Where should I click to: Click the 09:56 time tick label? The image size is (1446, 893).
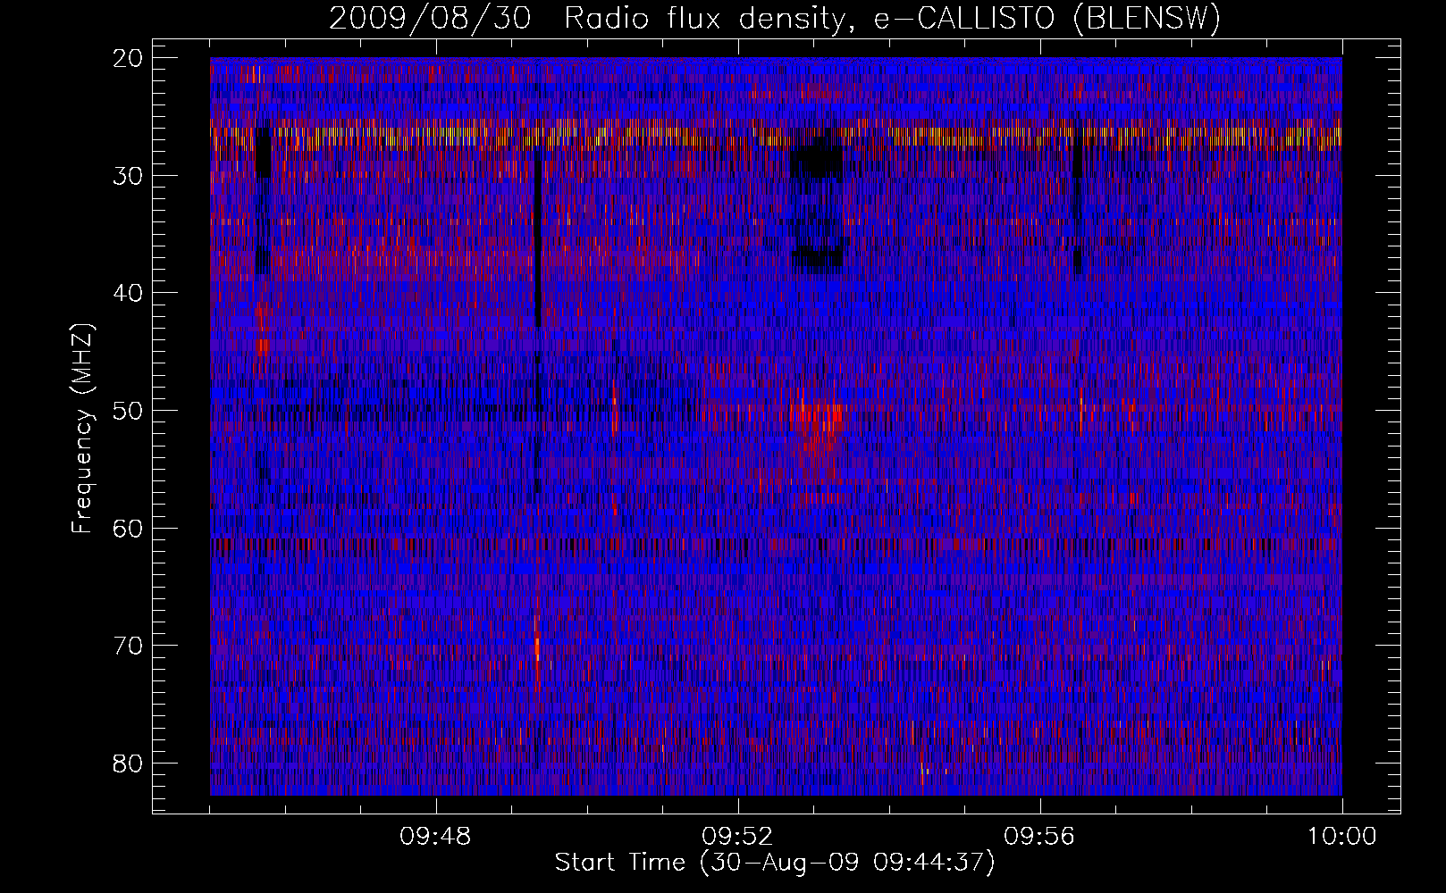click(1039, 837)
